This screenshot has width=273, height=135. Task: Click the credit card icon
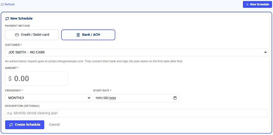click(x=17, y=35)
